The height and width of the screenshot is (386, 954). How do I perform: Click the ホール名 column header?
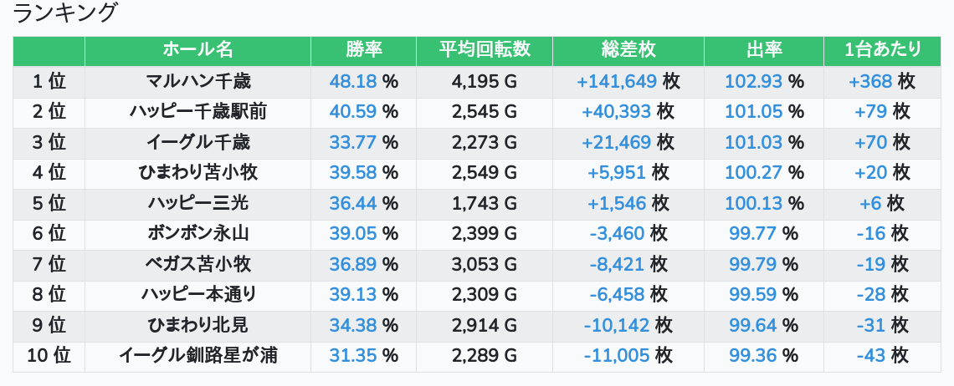point(197,50)
